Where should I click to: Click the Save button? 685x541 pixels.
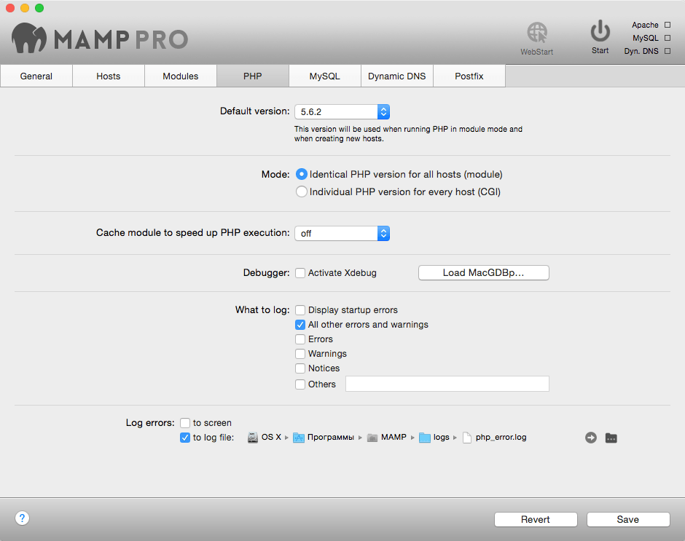click(x=628, y=520)
